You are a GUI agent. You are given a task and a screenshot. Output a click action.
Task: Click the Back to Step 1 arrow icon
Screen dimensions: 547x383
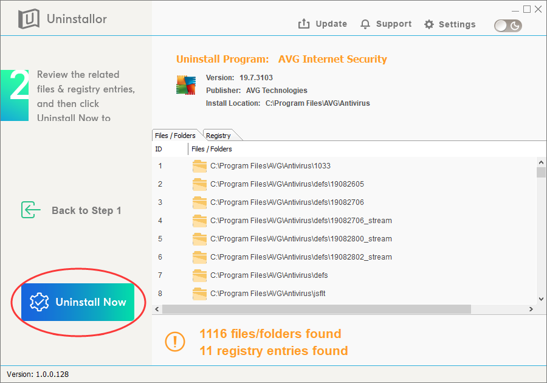pyautogui.click(x=31, y=210)
